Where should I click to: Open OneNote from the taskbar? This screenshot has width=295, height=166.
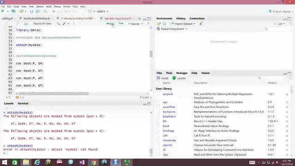(x=82, y=162)
